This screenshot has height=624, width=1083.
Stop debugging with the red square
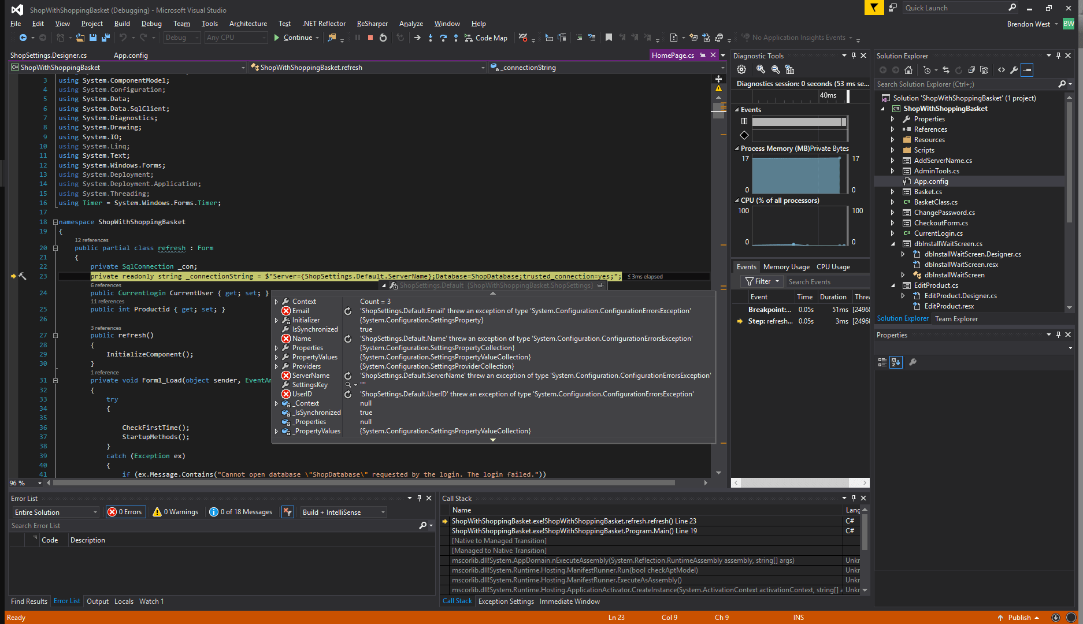370,38
